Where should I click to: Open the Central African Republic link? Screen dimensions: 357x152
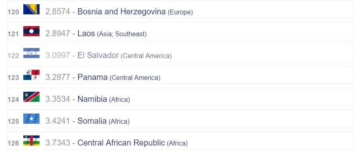[121, 143]
